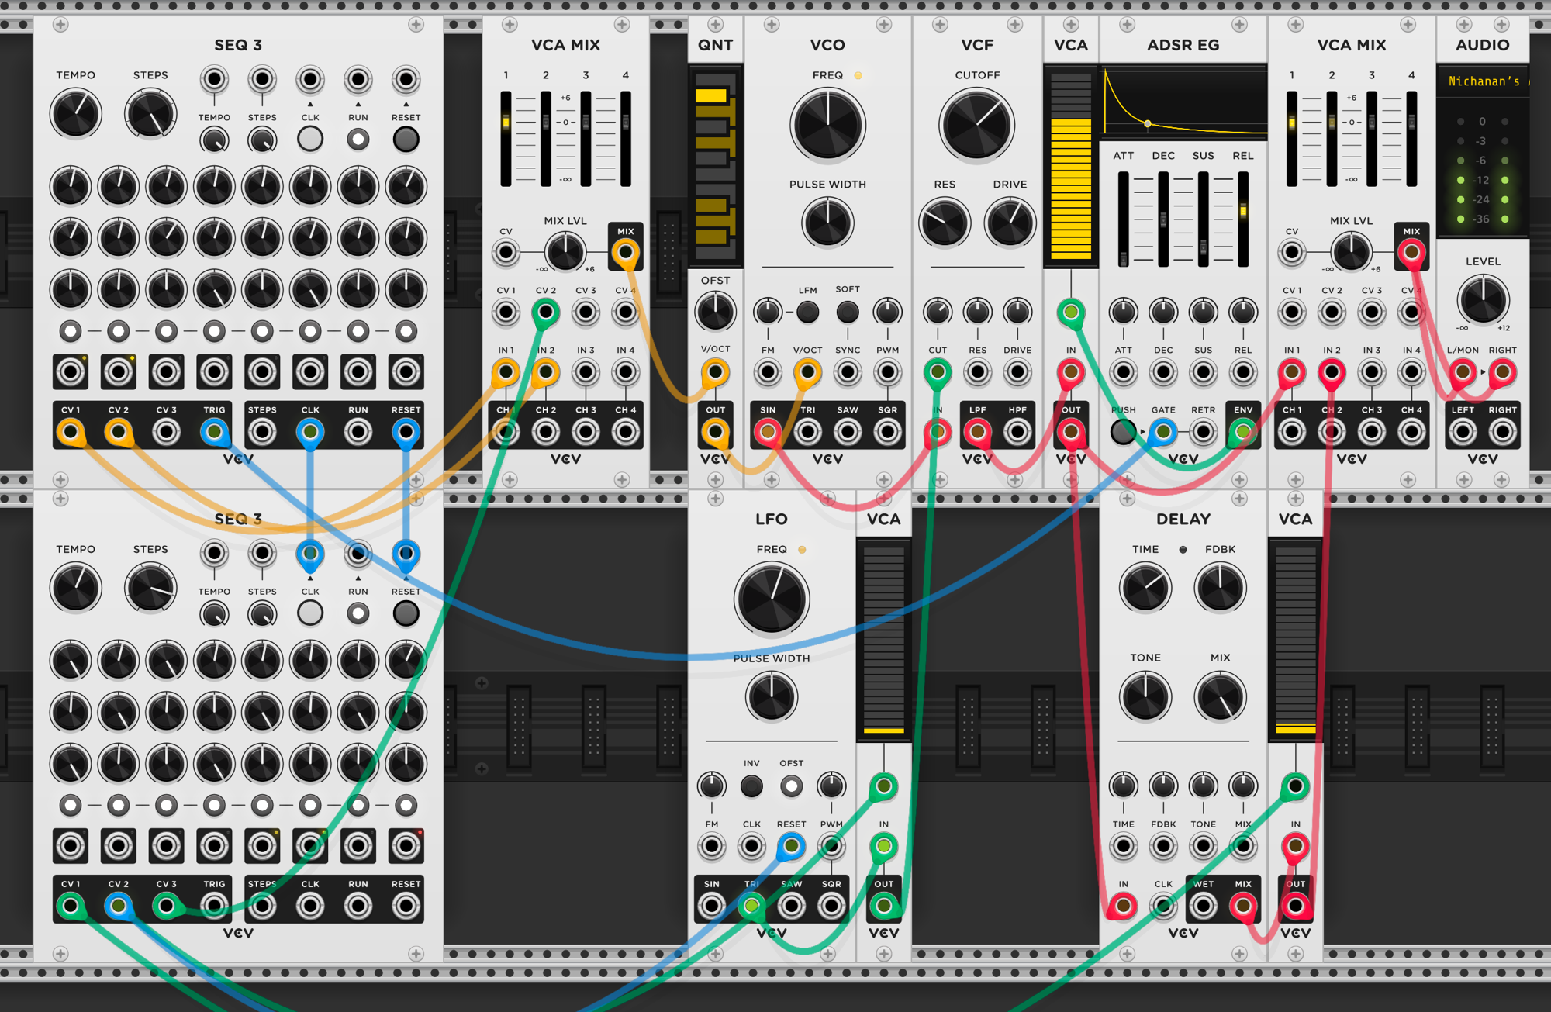Viewport: 1551px width, 1012px height.
Task: Click the VCO PWM input jack
Action: pos(887,372)
